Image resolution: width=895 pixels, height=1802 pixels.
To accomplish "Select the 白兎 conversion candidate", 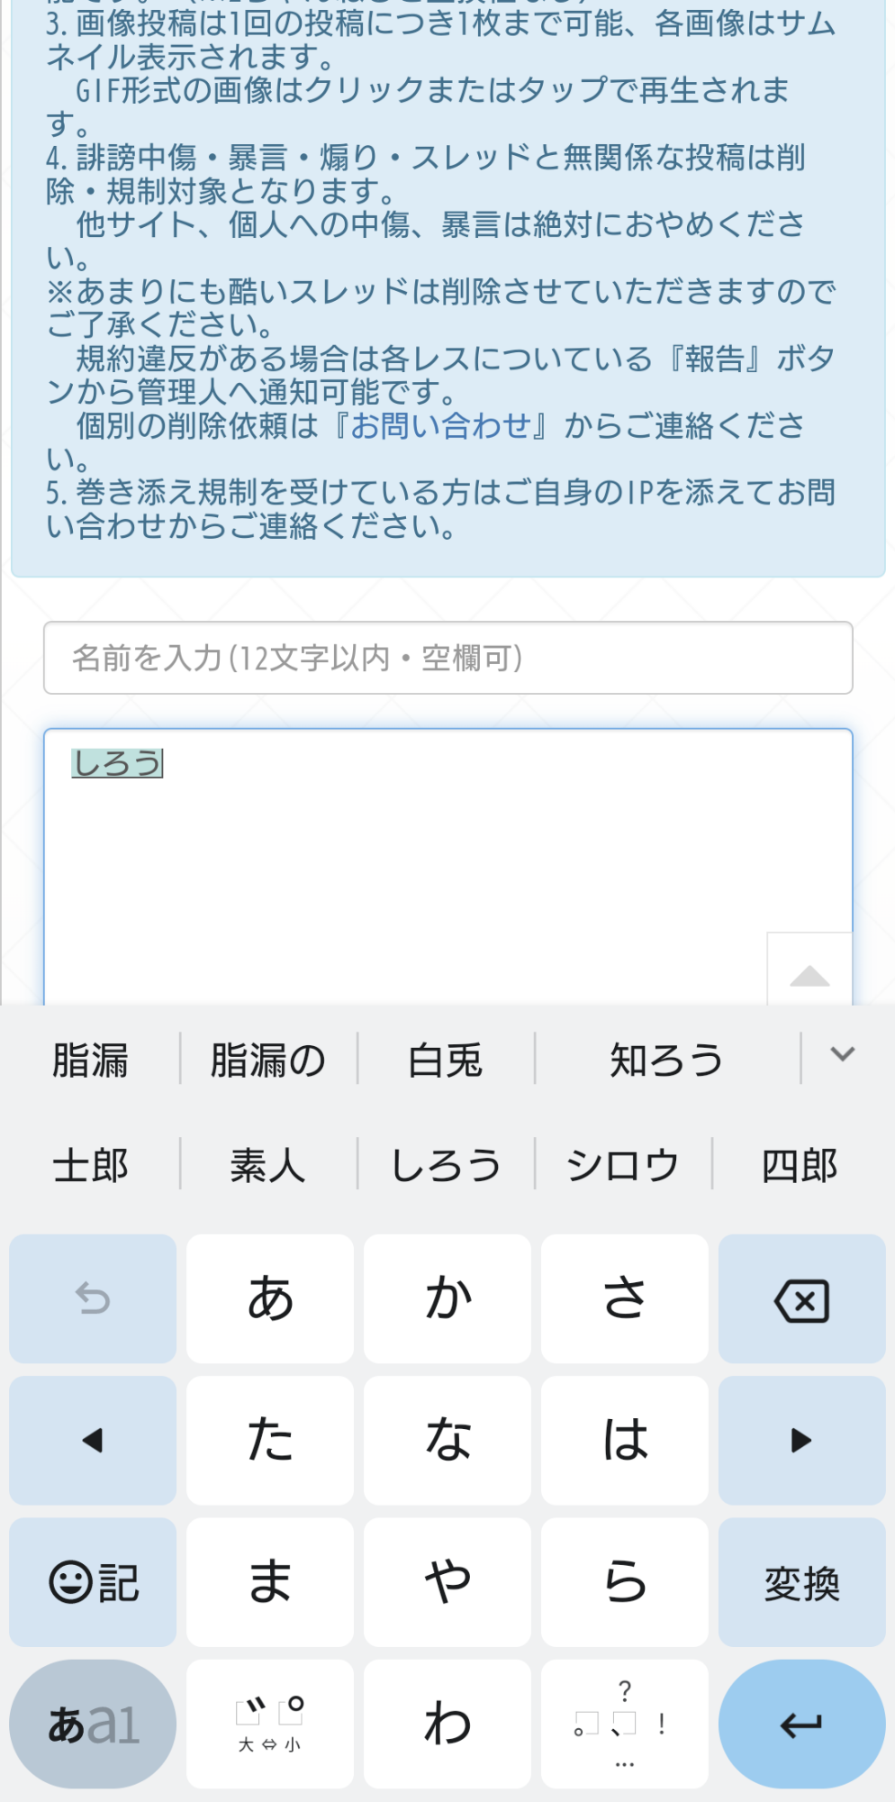I will coord(446,1060).
